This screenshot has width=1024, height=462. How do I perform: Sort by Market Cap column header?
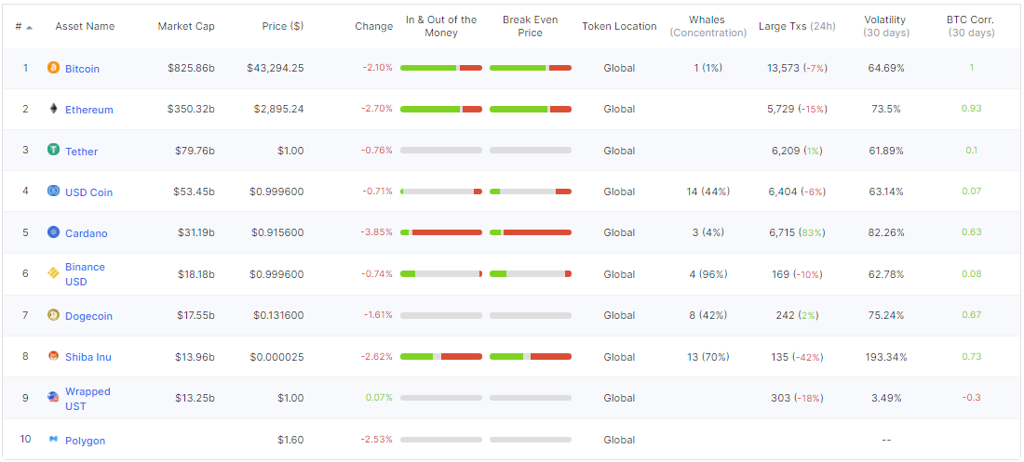[186, 26]
